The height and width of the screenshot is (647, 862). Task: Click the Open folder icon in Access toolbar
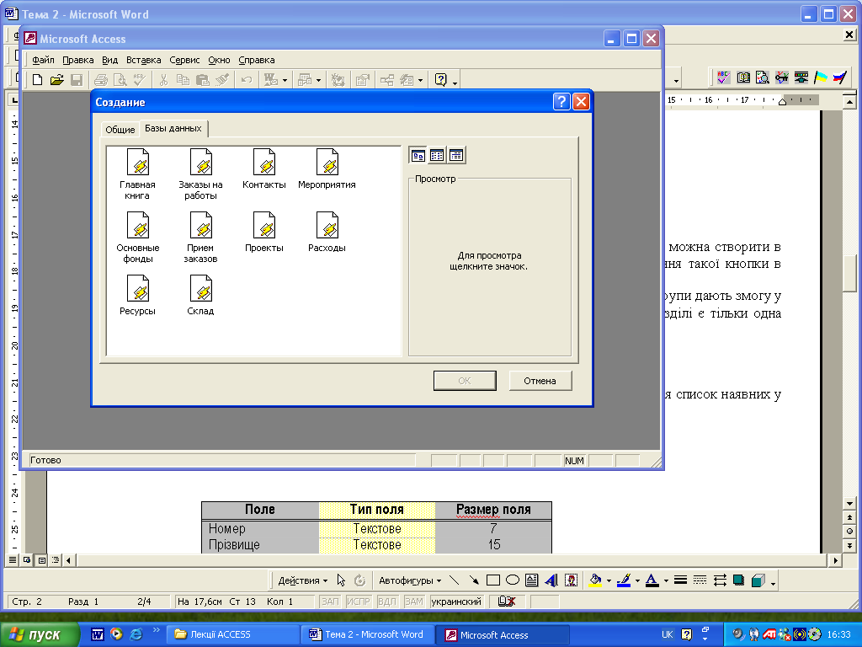point(56,80)
